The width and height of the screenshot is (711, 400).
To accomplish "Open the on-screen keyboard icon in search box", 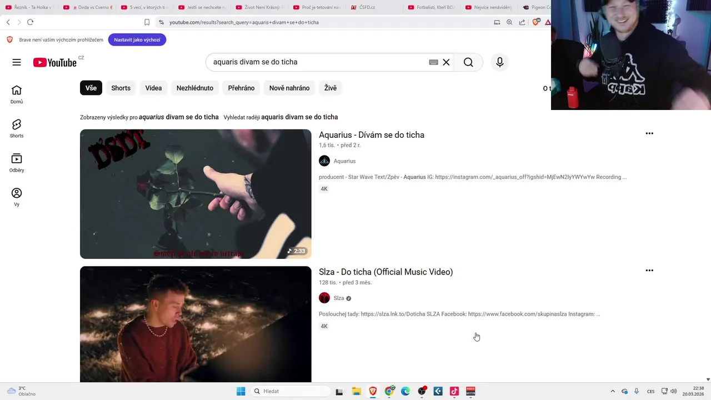I will point(434,62).
